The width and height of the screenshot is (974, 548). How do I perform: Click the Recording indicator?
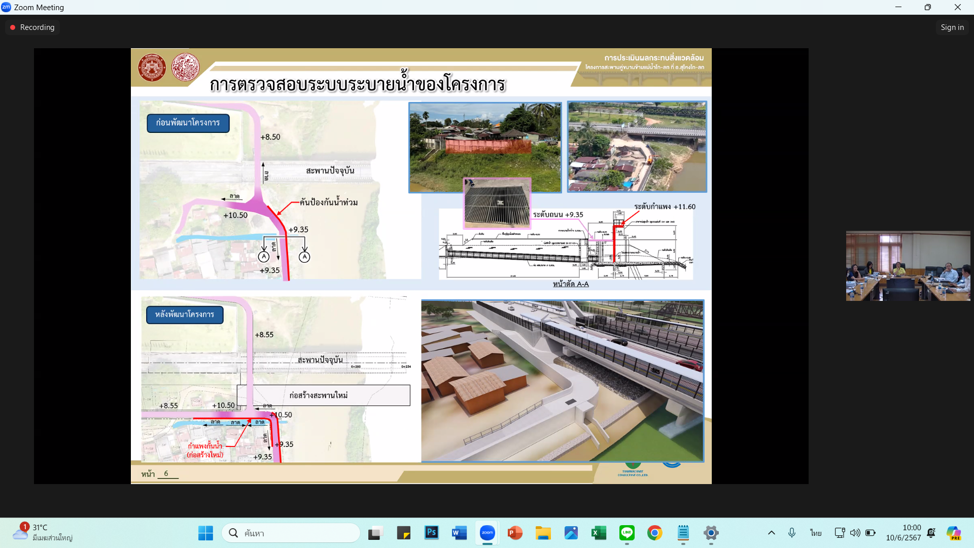click(x=32, y=27)
